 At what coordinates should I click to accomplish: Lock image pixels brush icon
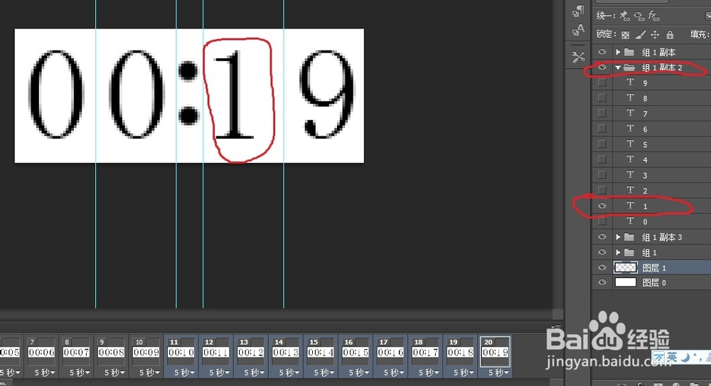[x=641, y=34]
